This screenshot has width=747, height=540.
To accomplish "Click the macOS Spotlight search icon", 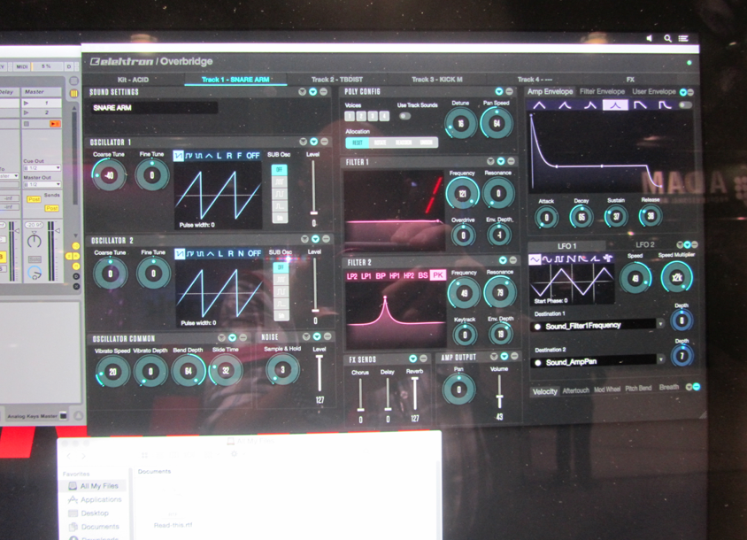I will coord(667,39).
